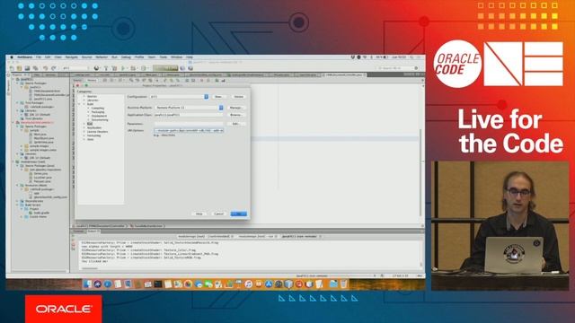Collapse Source Packages under javaFX11

point(18,83)
